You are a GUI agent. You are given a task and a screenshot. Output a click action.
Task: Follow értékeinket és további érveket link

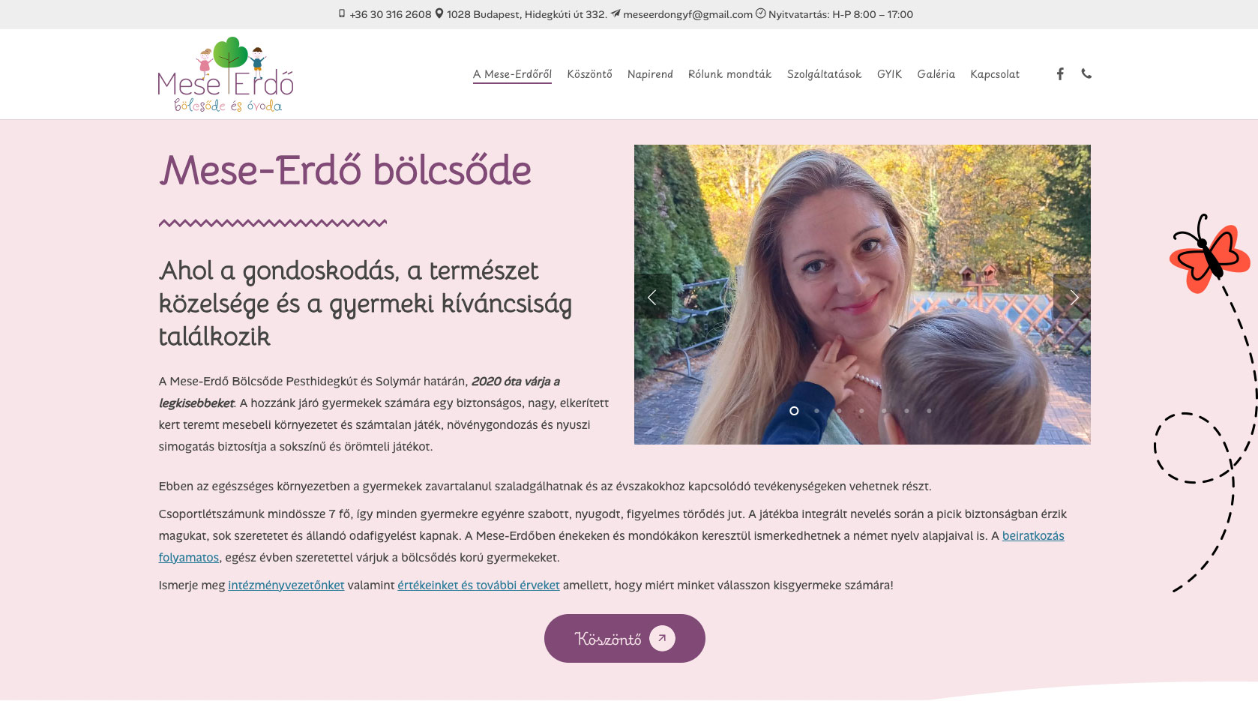click(x=478, y=585)
